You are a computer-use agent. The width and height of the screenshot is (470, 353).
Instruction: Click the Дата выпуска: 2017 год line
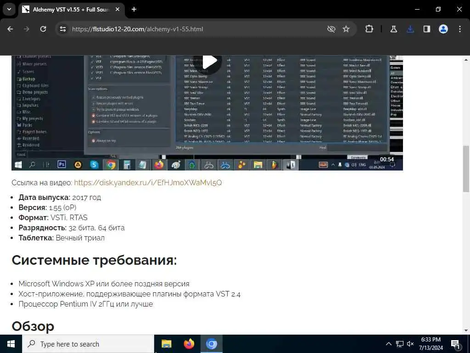(60, 198)
